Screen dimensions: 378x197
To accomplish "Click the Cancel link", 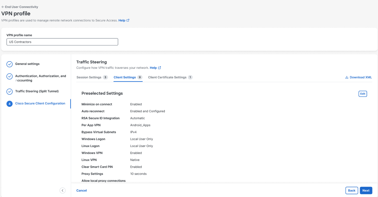I will pos(81,190).
